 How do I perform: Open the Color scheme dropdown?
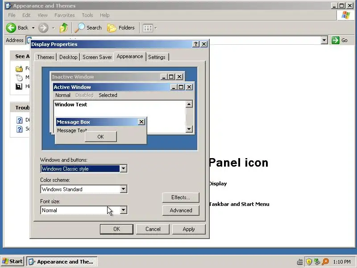coord(124,189)
